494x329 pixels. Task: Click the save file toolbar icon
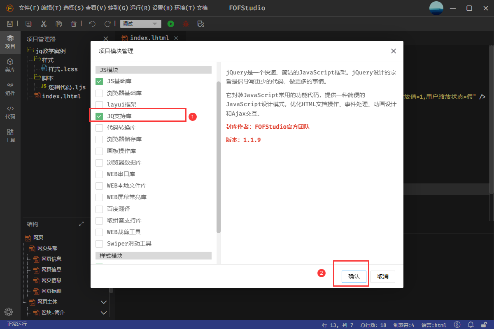(10, 24)
